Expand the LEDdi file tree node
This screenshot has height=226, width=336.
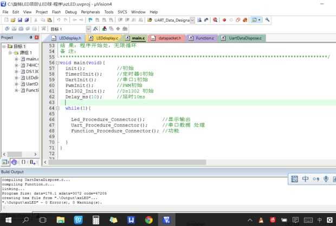pos(16,78)
